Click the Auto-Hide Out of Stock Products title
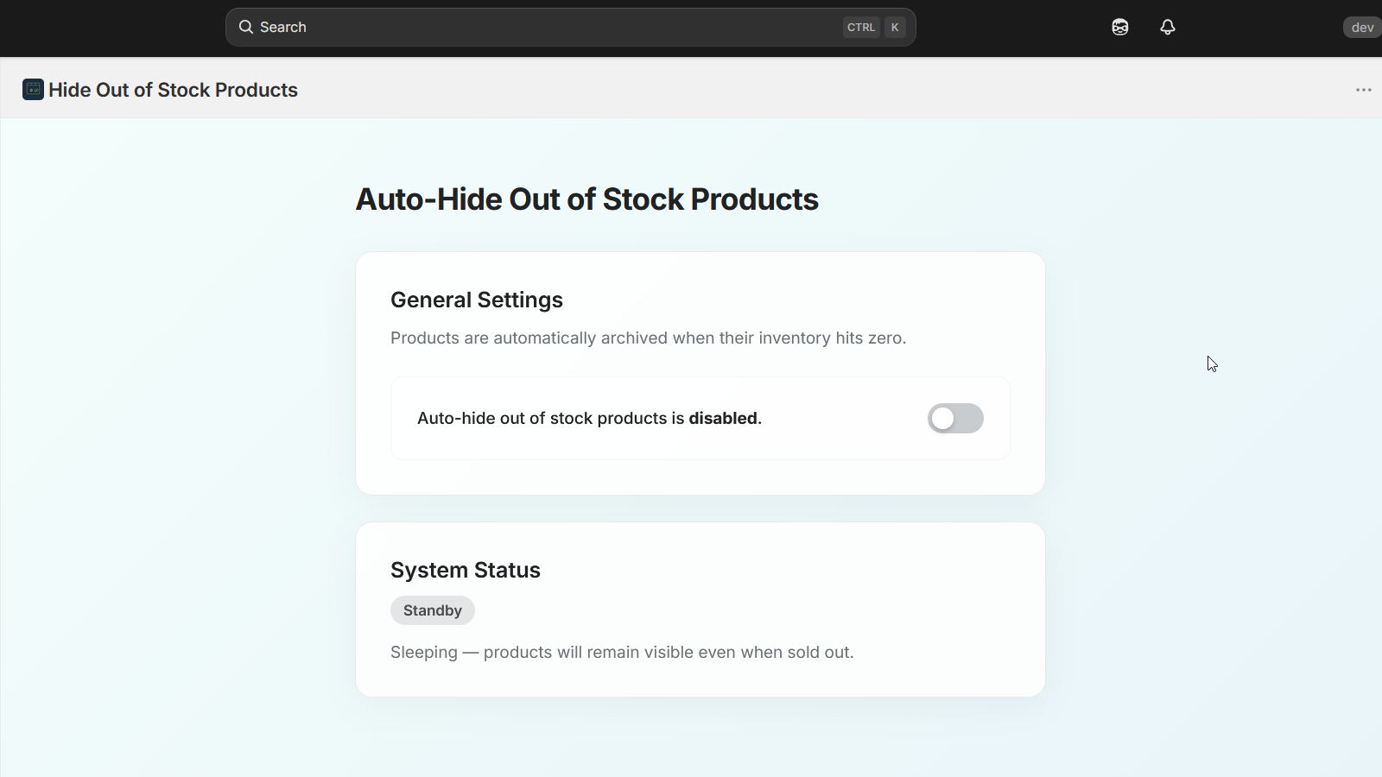Image resolution: width=1382 pixels, height=777 pixels. click(586, 199)
